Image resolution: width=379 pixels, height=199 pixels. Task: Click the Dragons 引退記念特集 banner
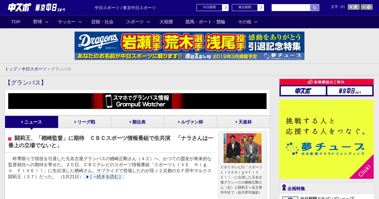pos(189,46)
